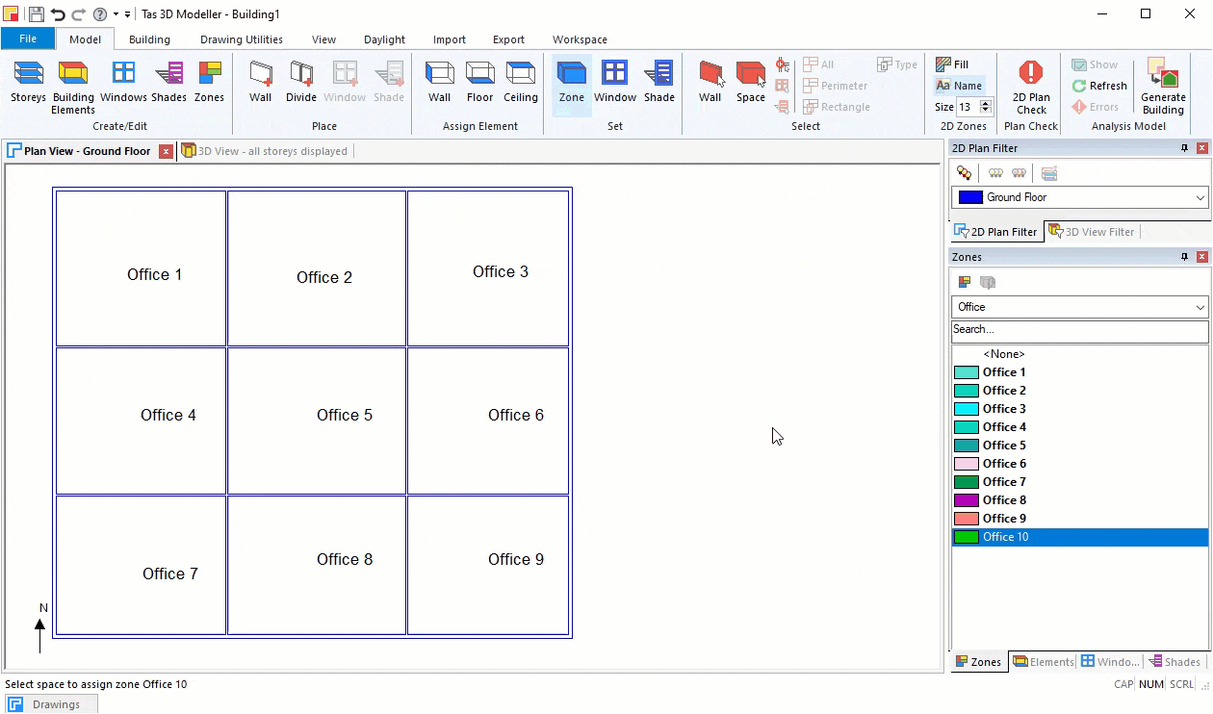Viewport: 1213px width, 714px height.
Task: Click the add zone icon in Zones panel
Action: (x=964, y=282)
